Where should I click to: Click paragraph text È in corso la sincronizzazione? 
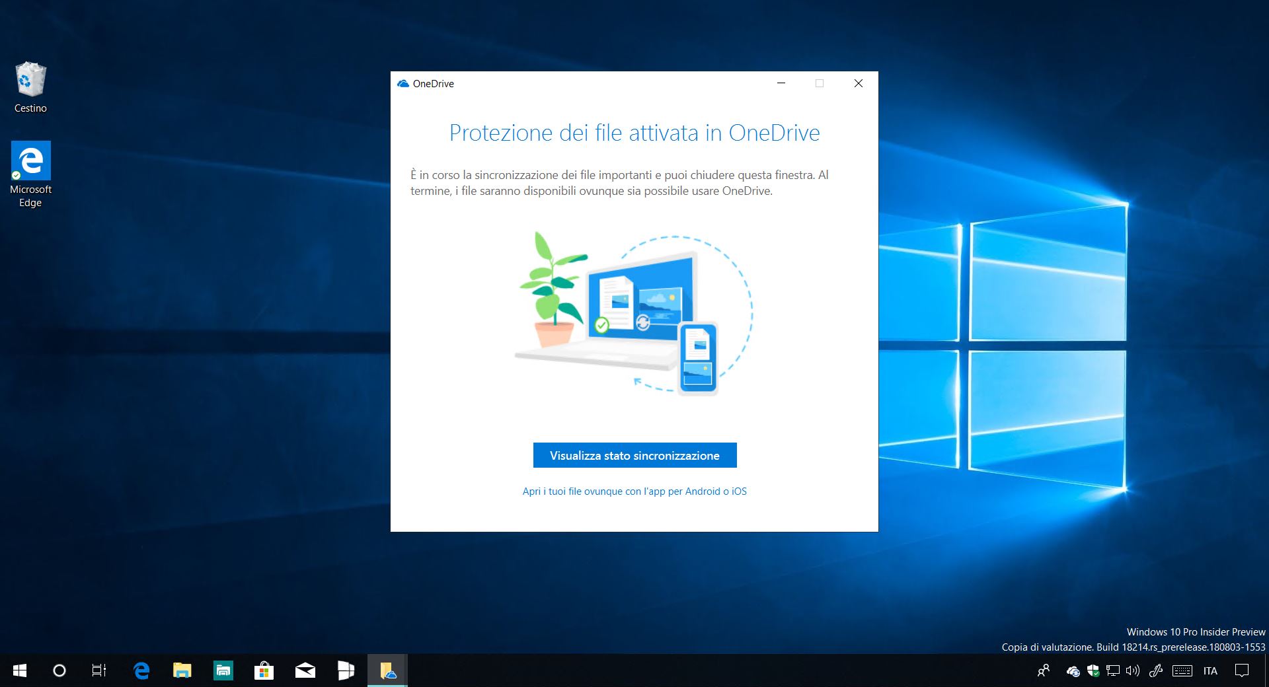[x=619, y=183]
